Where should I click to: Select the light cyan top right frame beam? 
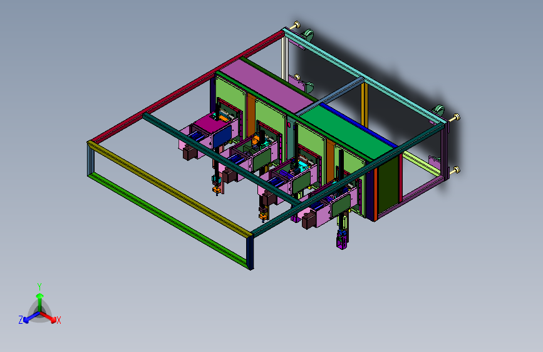pyautogui.click(x=364, y=76)
